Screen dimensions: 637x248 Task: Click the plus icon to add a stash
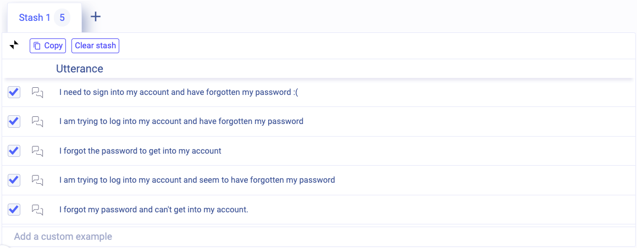[x=96, y=16]
